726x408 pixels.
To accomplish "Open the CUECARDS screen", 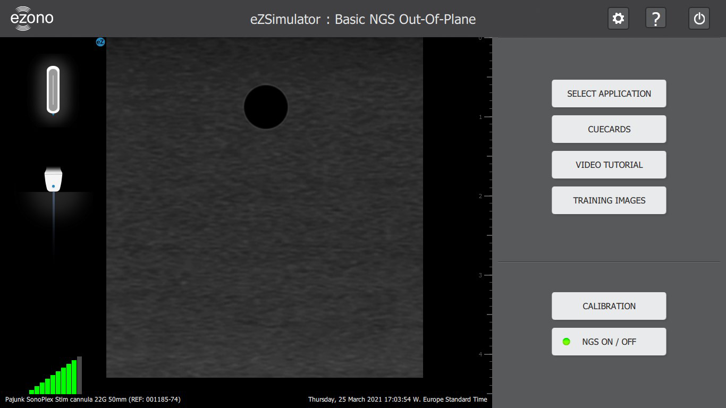I will tap(609, 129).
